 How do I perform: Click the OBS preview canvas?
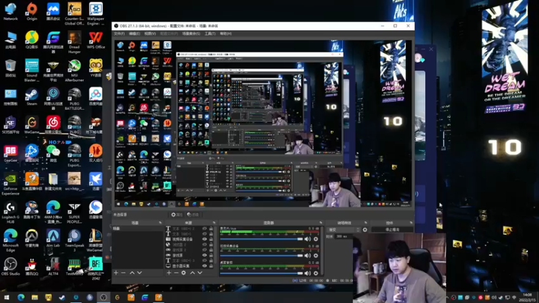pyautogui.click(x=263, y=124)
